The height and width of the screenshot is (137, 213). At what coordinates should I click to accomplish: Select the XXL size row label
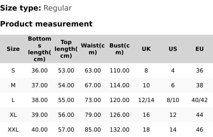click(x=13, y=130)
